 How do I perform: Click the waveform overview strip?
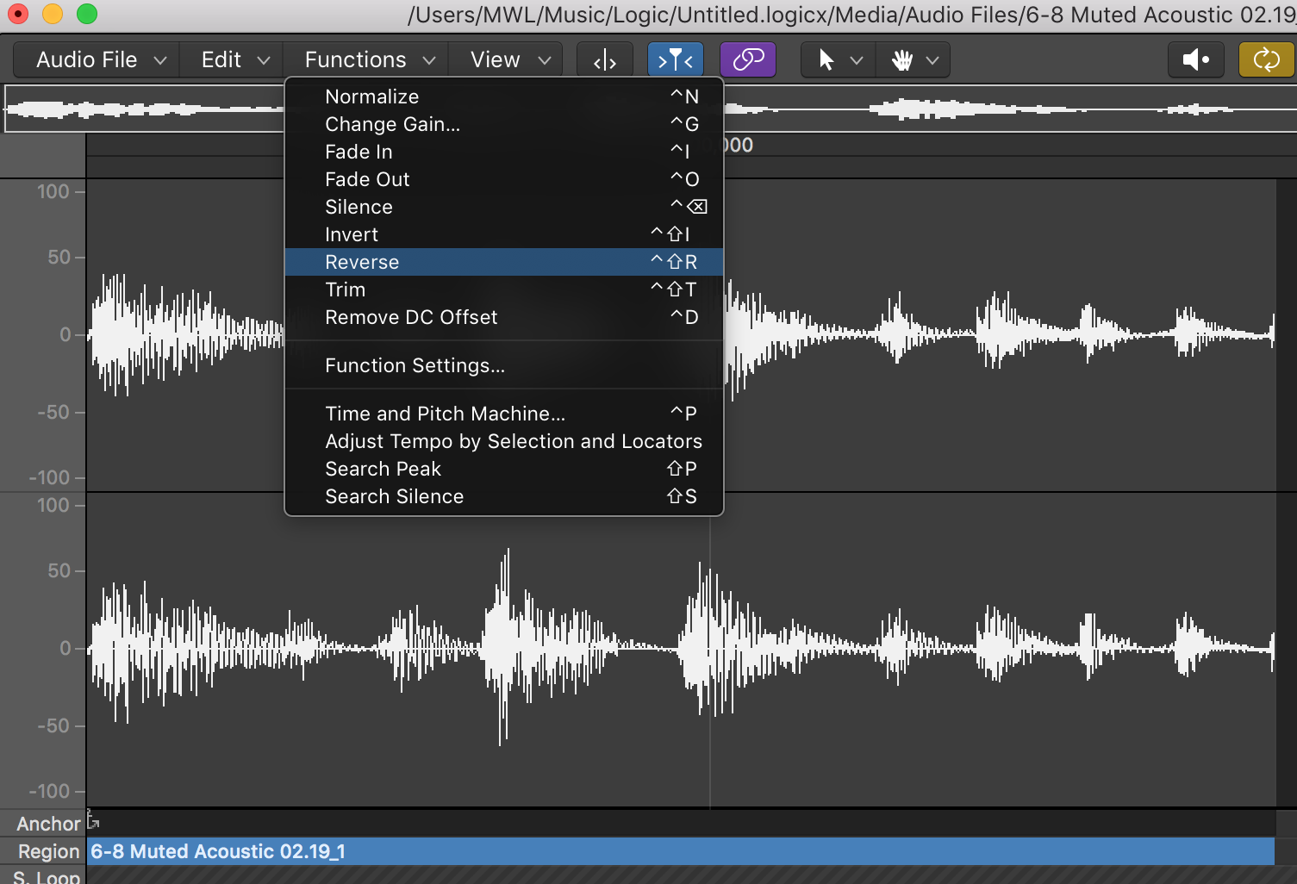1008,109
